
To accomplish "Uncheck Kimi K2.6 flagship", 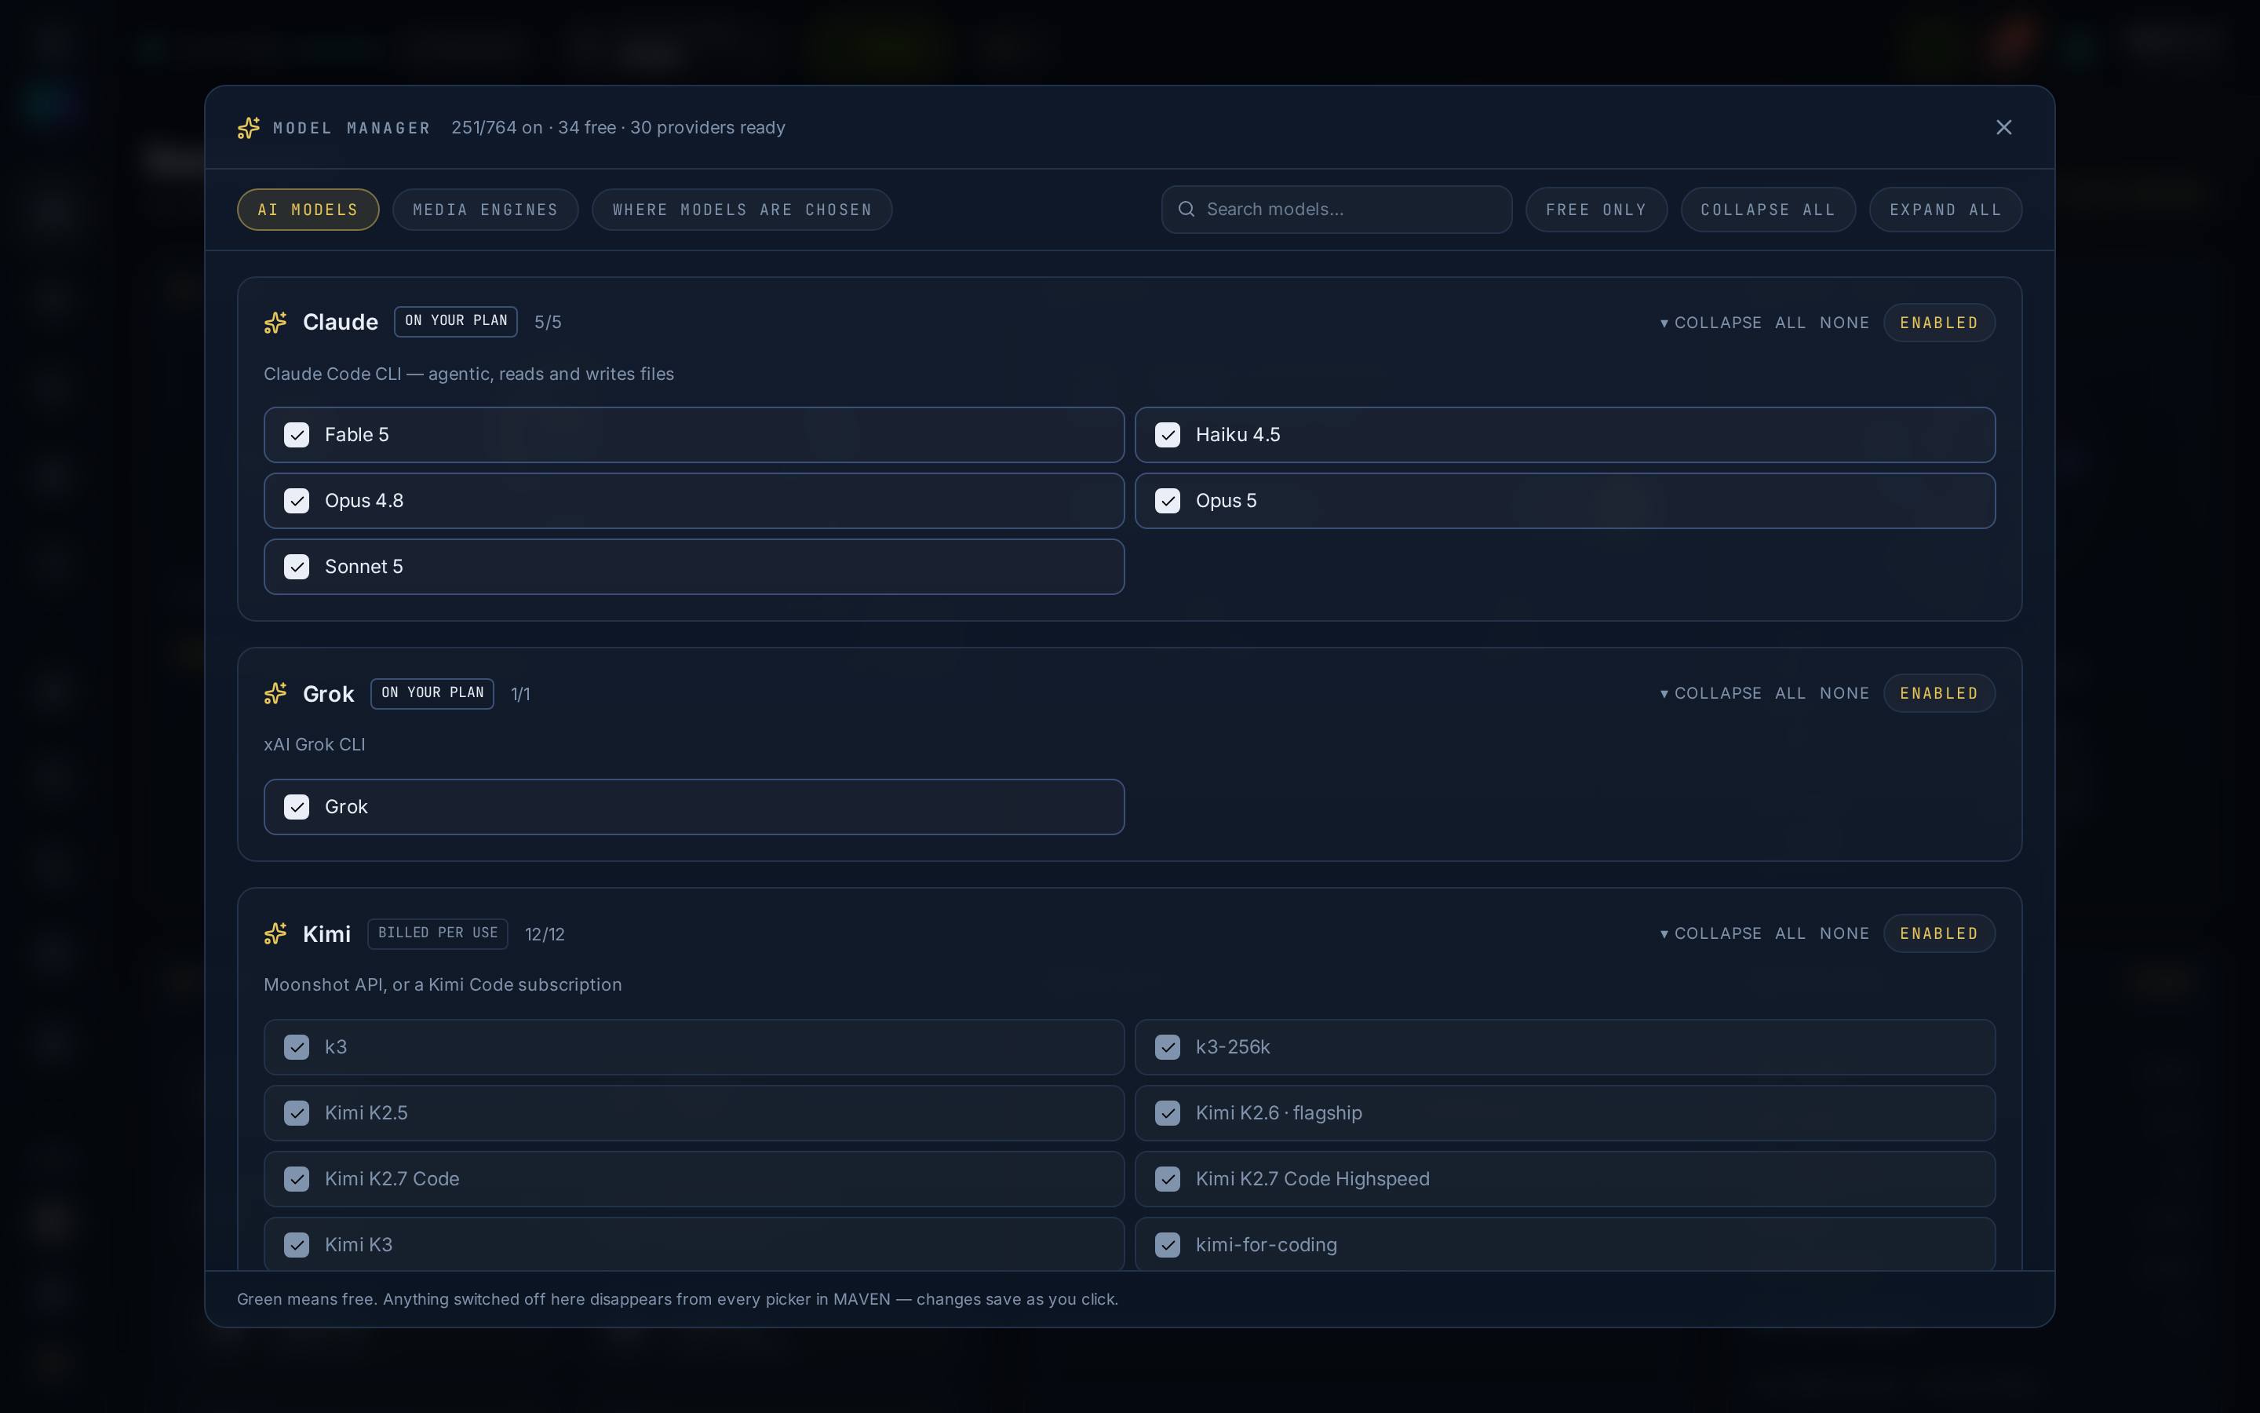I will coord(1168,1113).
